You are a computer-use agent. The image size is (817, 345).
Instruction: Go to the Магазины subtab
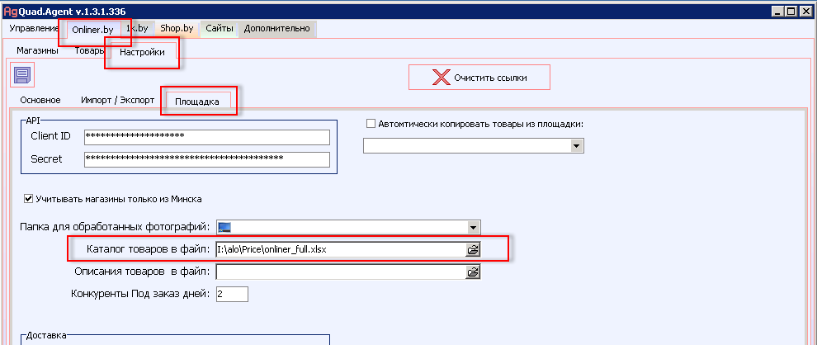click(x=37, y=51)
